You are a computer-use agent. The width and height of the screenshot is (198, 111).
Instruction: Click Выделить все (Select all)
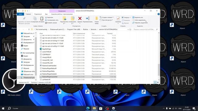click(138, 17)
